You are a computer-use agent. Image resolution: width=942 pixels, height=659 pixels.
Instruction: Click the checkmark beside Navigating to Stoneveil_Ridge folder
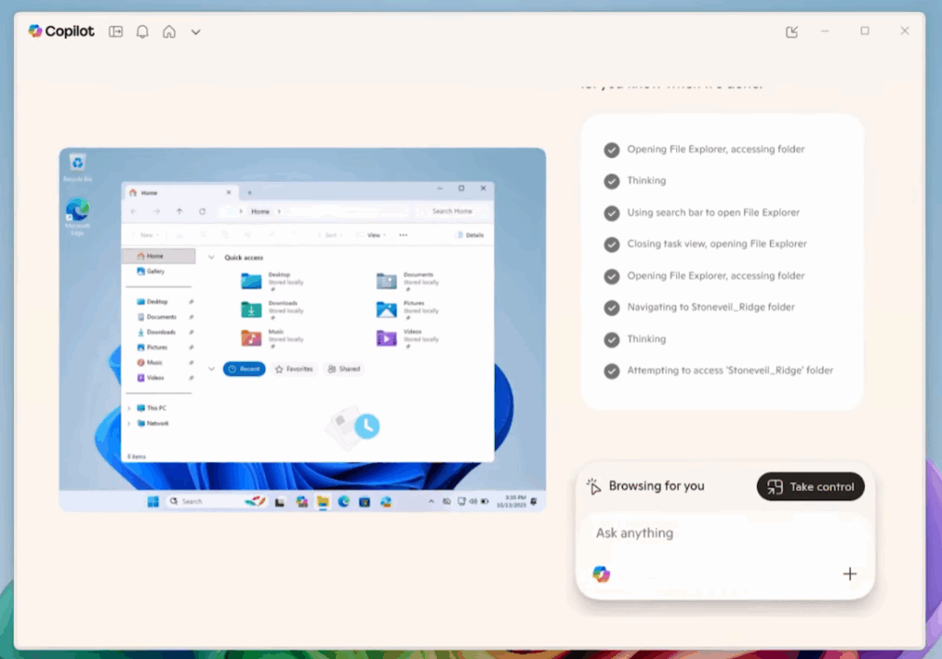click(612, 308)
